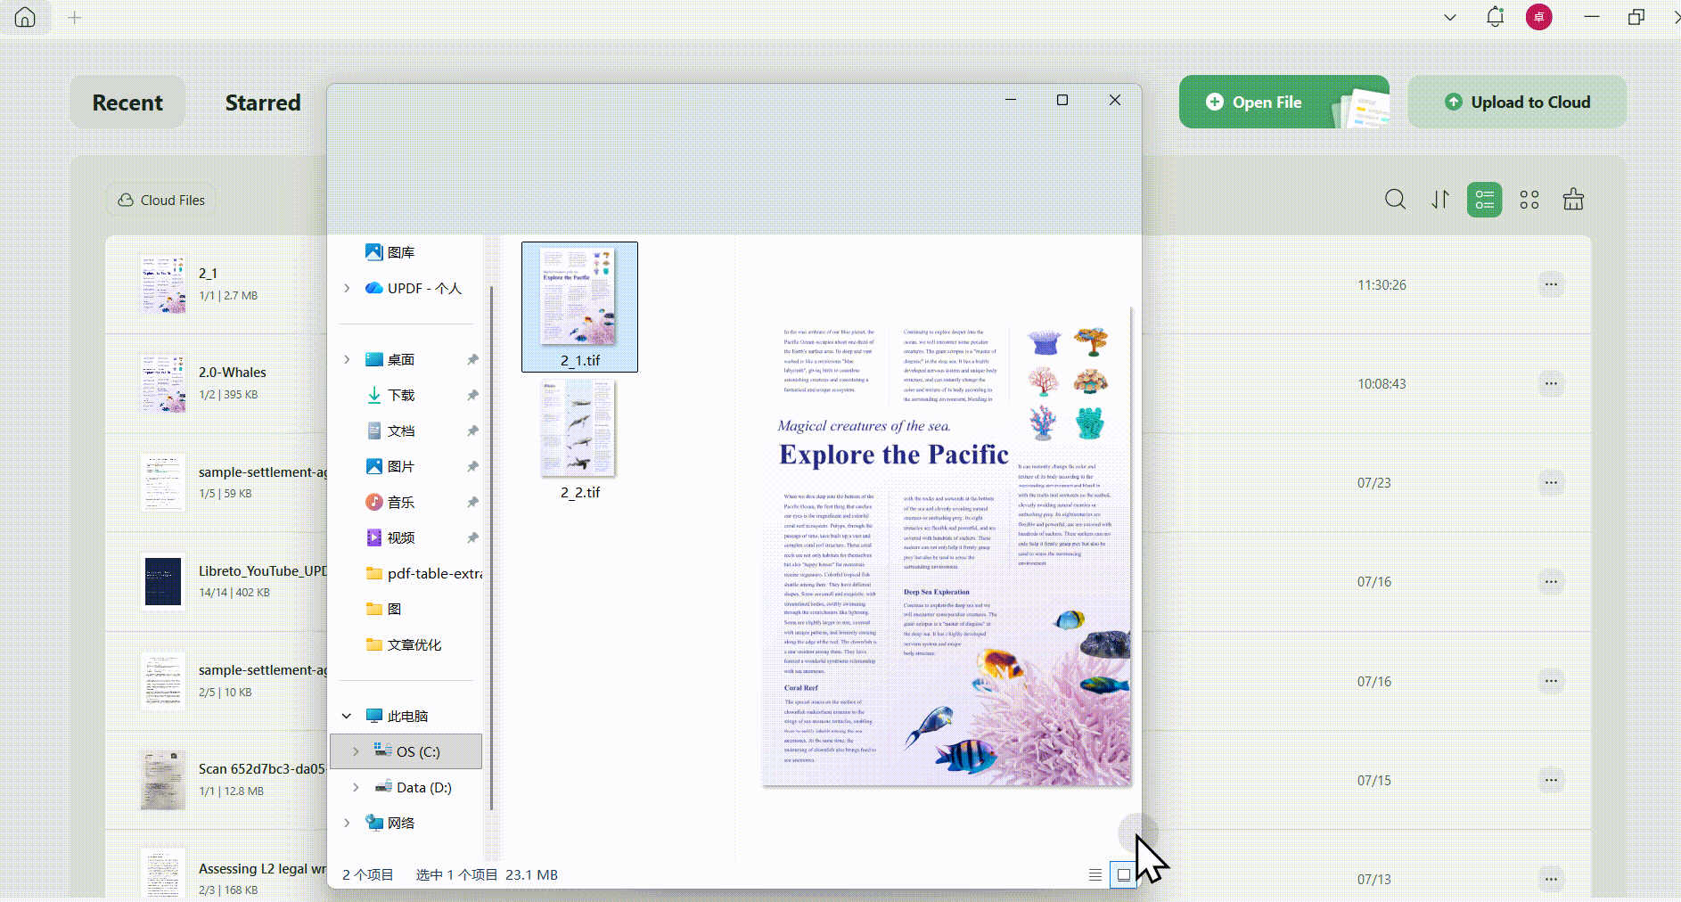Screen dimensions: 1681x902
Task: Click the Explore the Pacific preview image
Action: pos(947,546)
